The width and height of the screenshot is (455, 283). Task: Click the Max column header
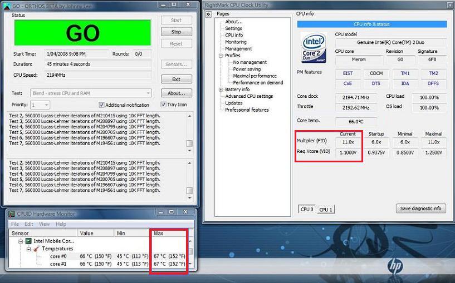point(169,233)
